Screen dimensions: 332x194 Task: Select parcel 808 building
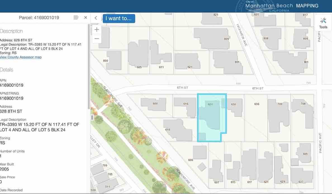click(271, 39)
